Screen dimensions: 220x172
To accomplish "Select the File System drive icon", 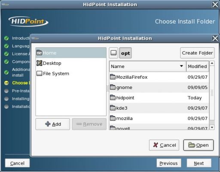I will point(39,74).
